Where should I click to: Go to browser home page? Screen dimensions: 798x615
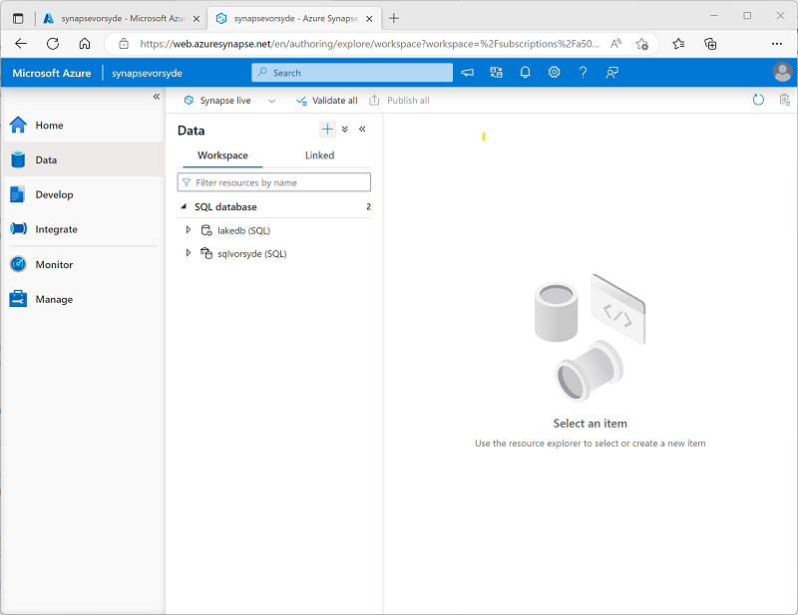[85, 44]
